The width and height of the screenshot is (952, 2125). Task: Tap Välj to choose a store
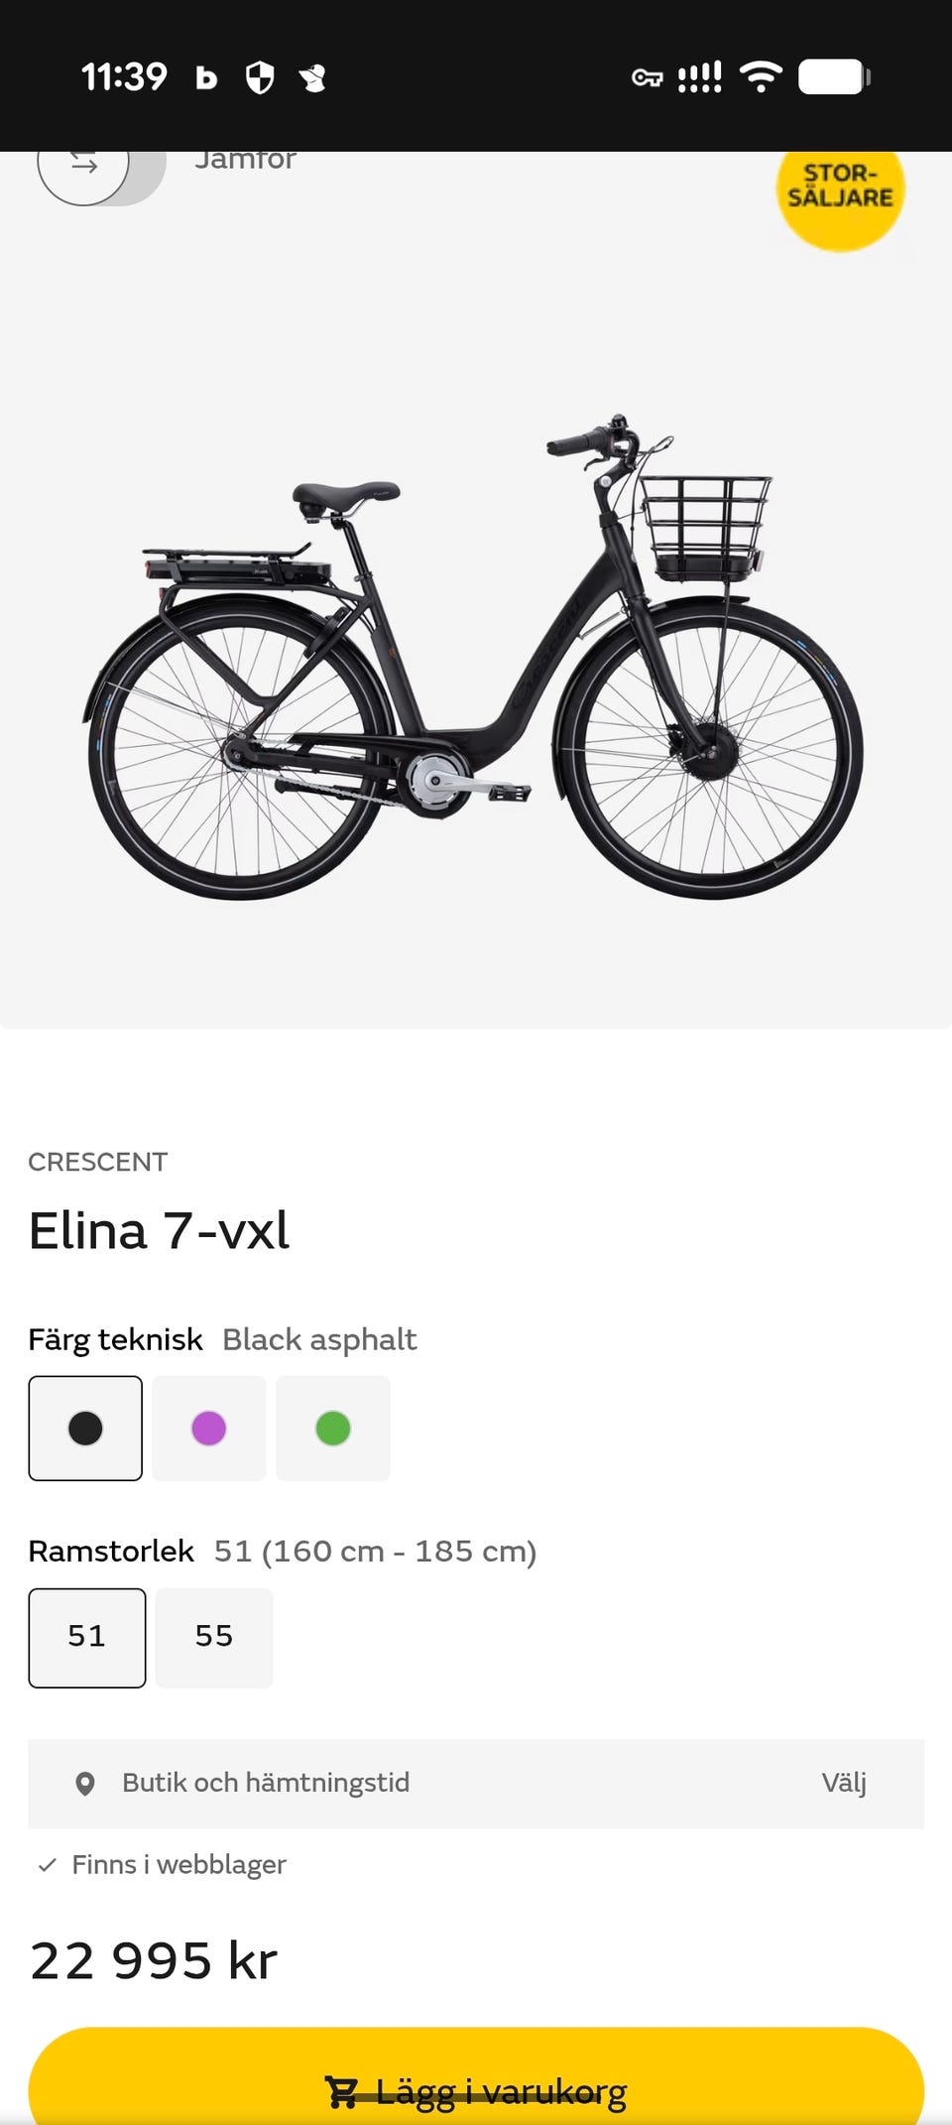tap(844, 1783)
